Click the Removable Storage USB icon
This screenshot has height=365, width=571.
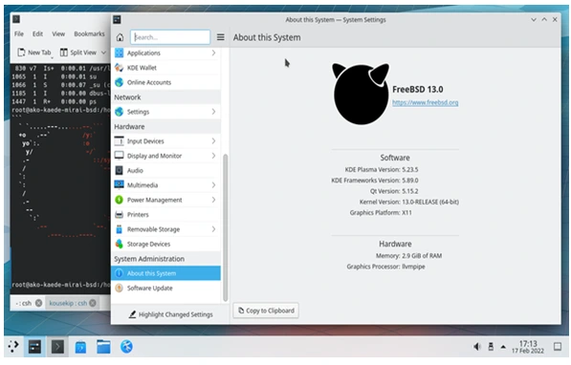[x=120, y=229]
